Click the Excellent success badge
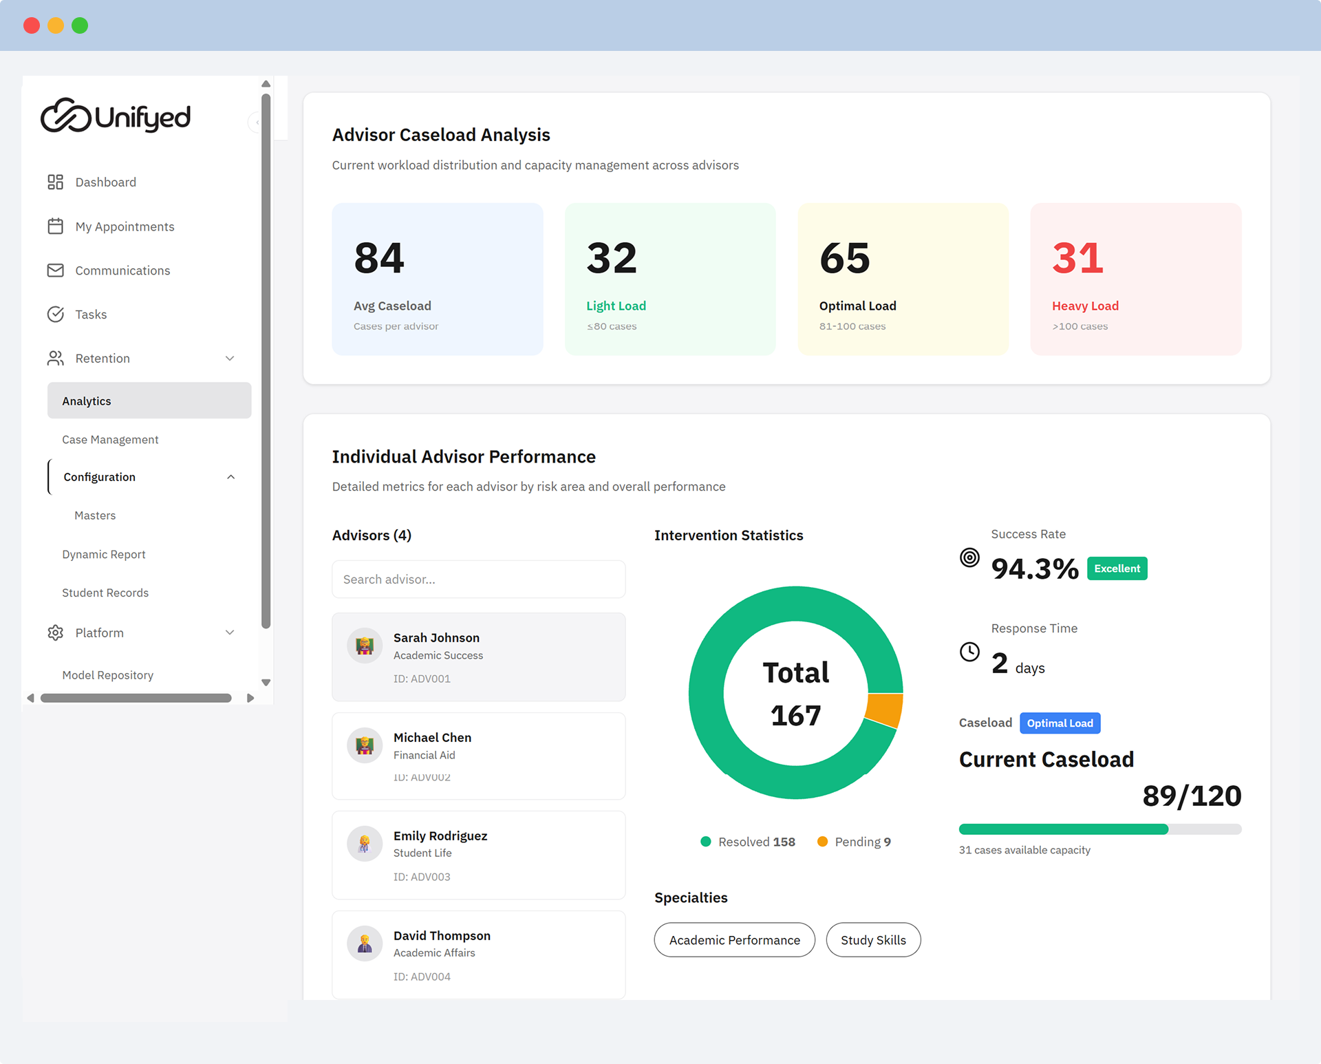 pos(1117,568)
